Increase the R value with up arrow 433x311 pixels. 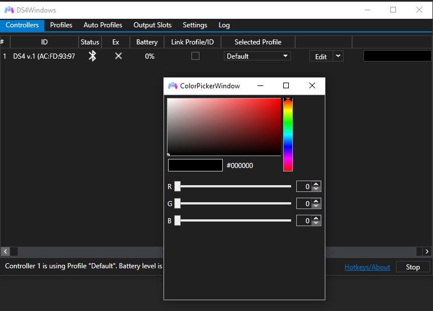[316, 184]
